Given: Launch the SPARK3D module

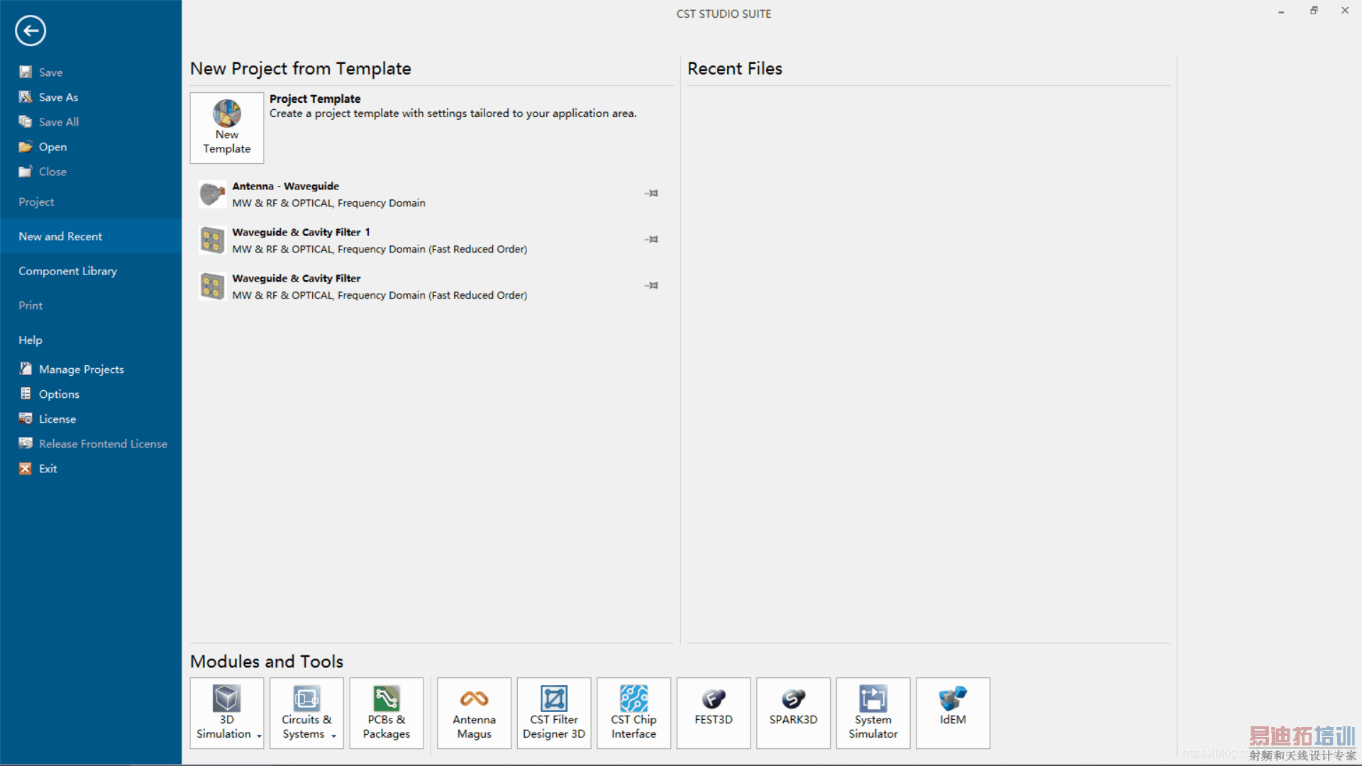Looking at the screenshot, I should pyautogui.click(x=793, y=713).
